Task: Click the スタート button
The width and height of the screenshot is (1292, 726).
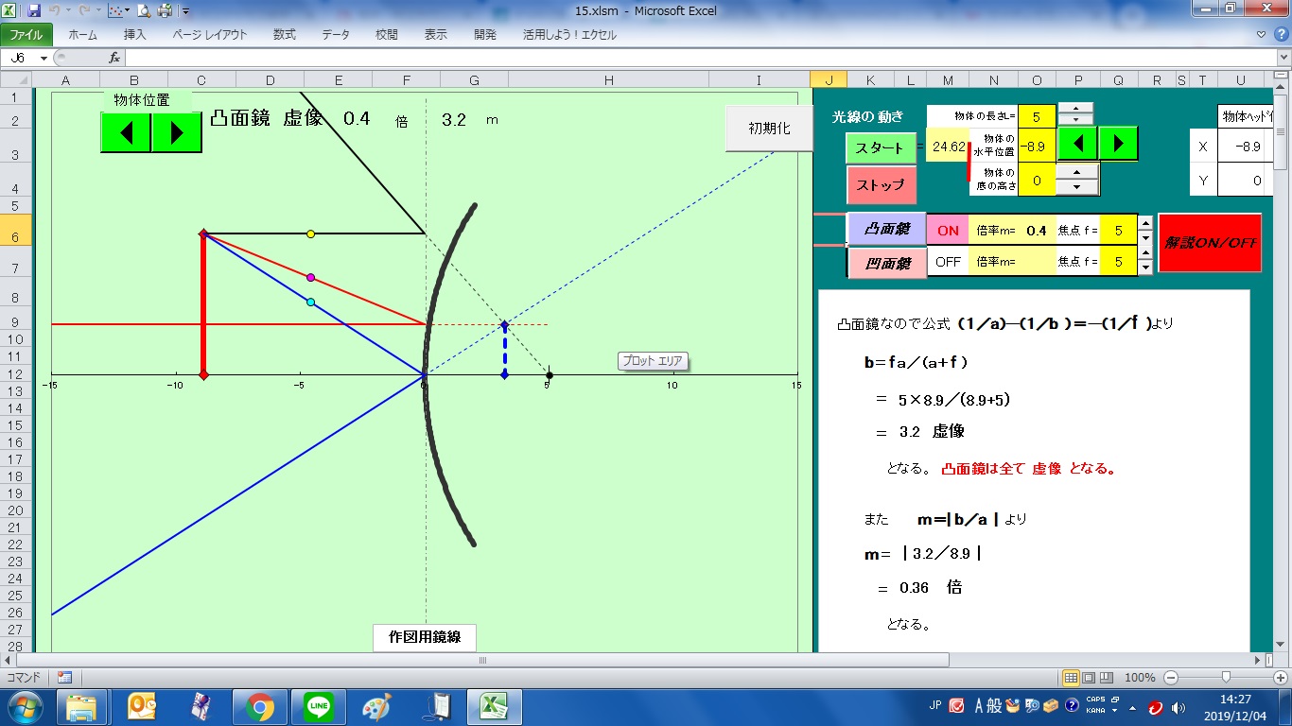Action: coord(881,147)
